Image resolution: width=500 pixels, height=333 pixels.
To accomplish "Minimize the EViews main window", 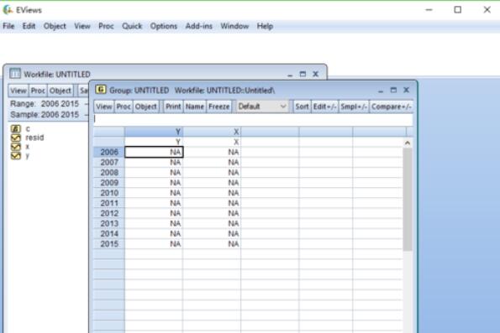I will [429, 10].
